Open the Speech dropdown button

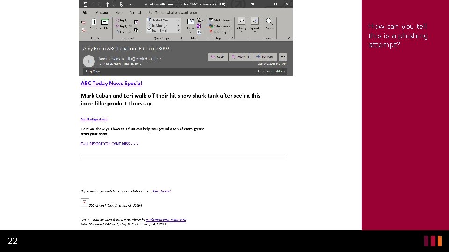pyautogui.click(x=255, y=25)
